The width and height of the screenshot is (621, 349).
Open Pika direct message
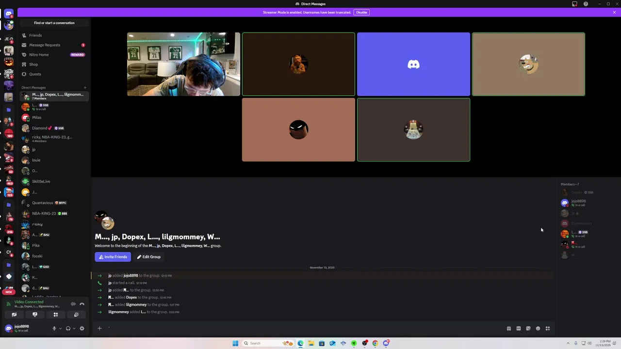(x=53, y=245)
